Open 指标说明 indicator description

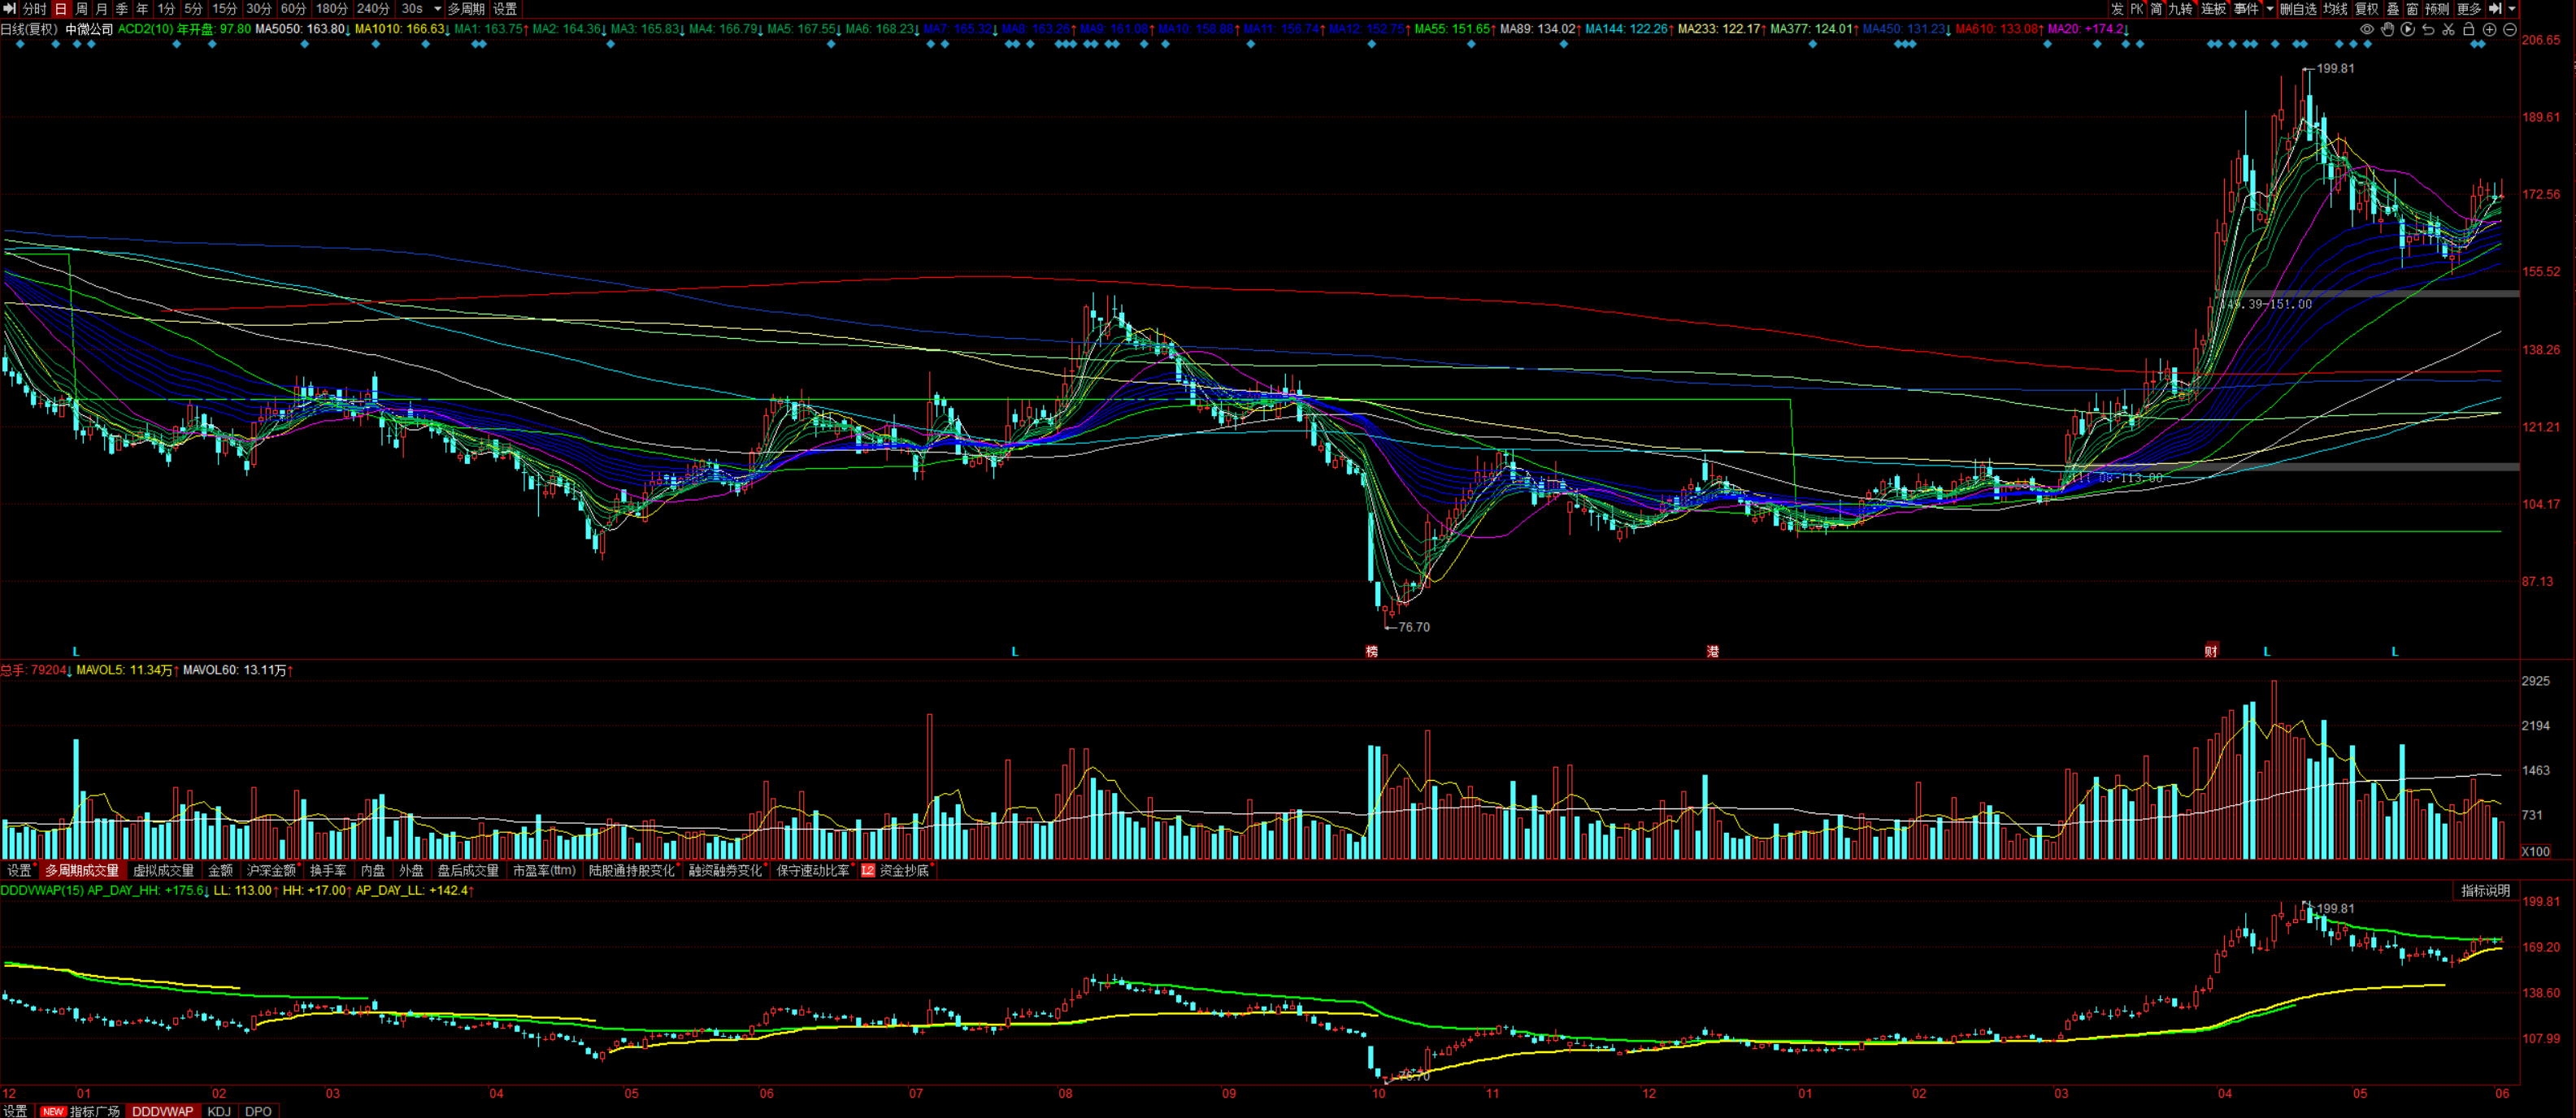[2485, 890]
